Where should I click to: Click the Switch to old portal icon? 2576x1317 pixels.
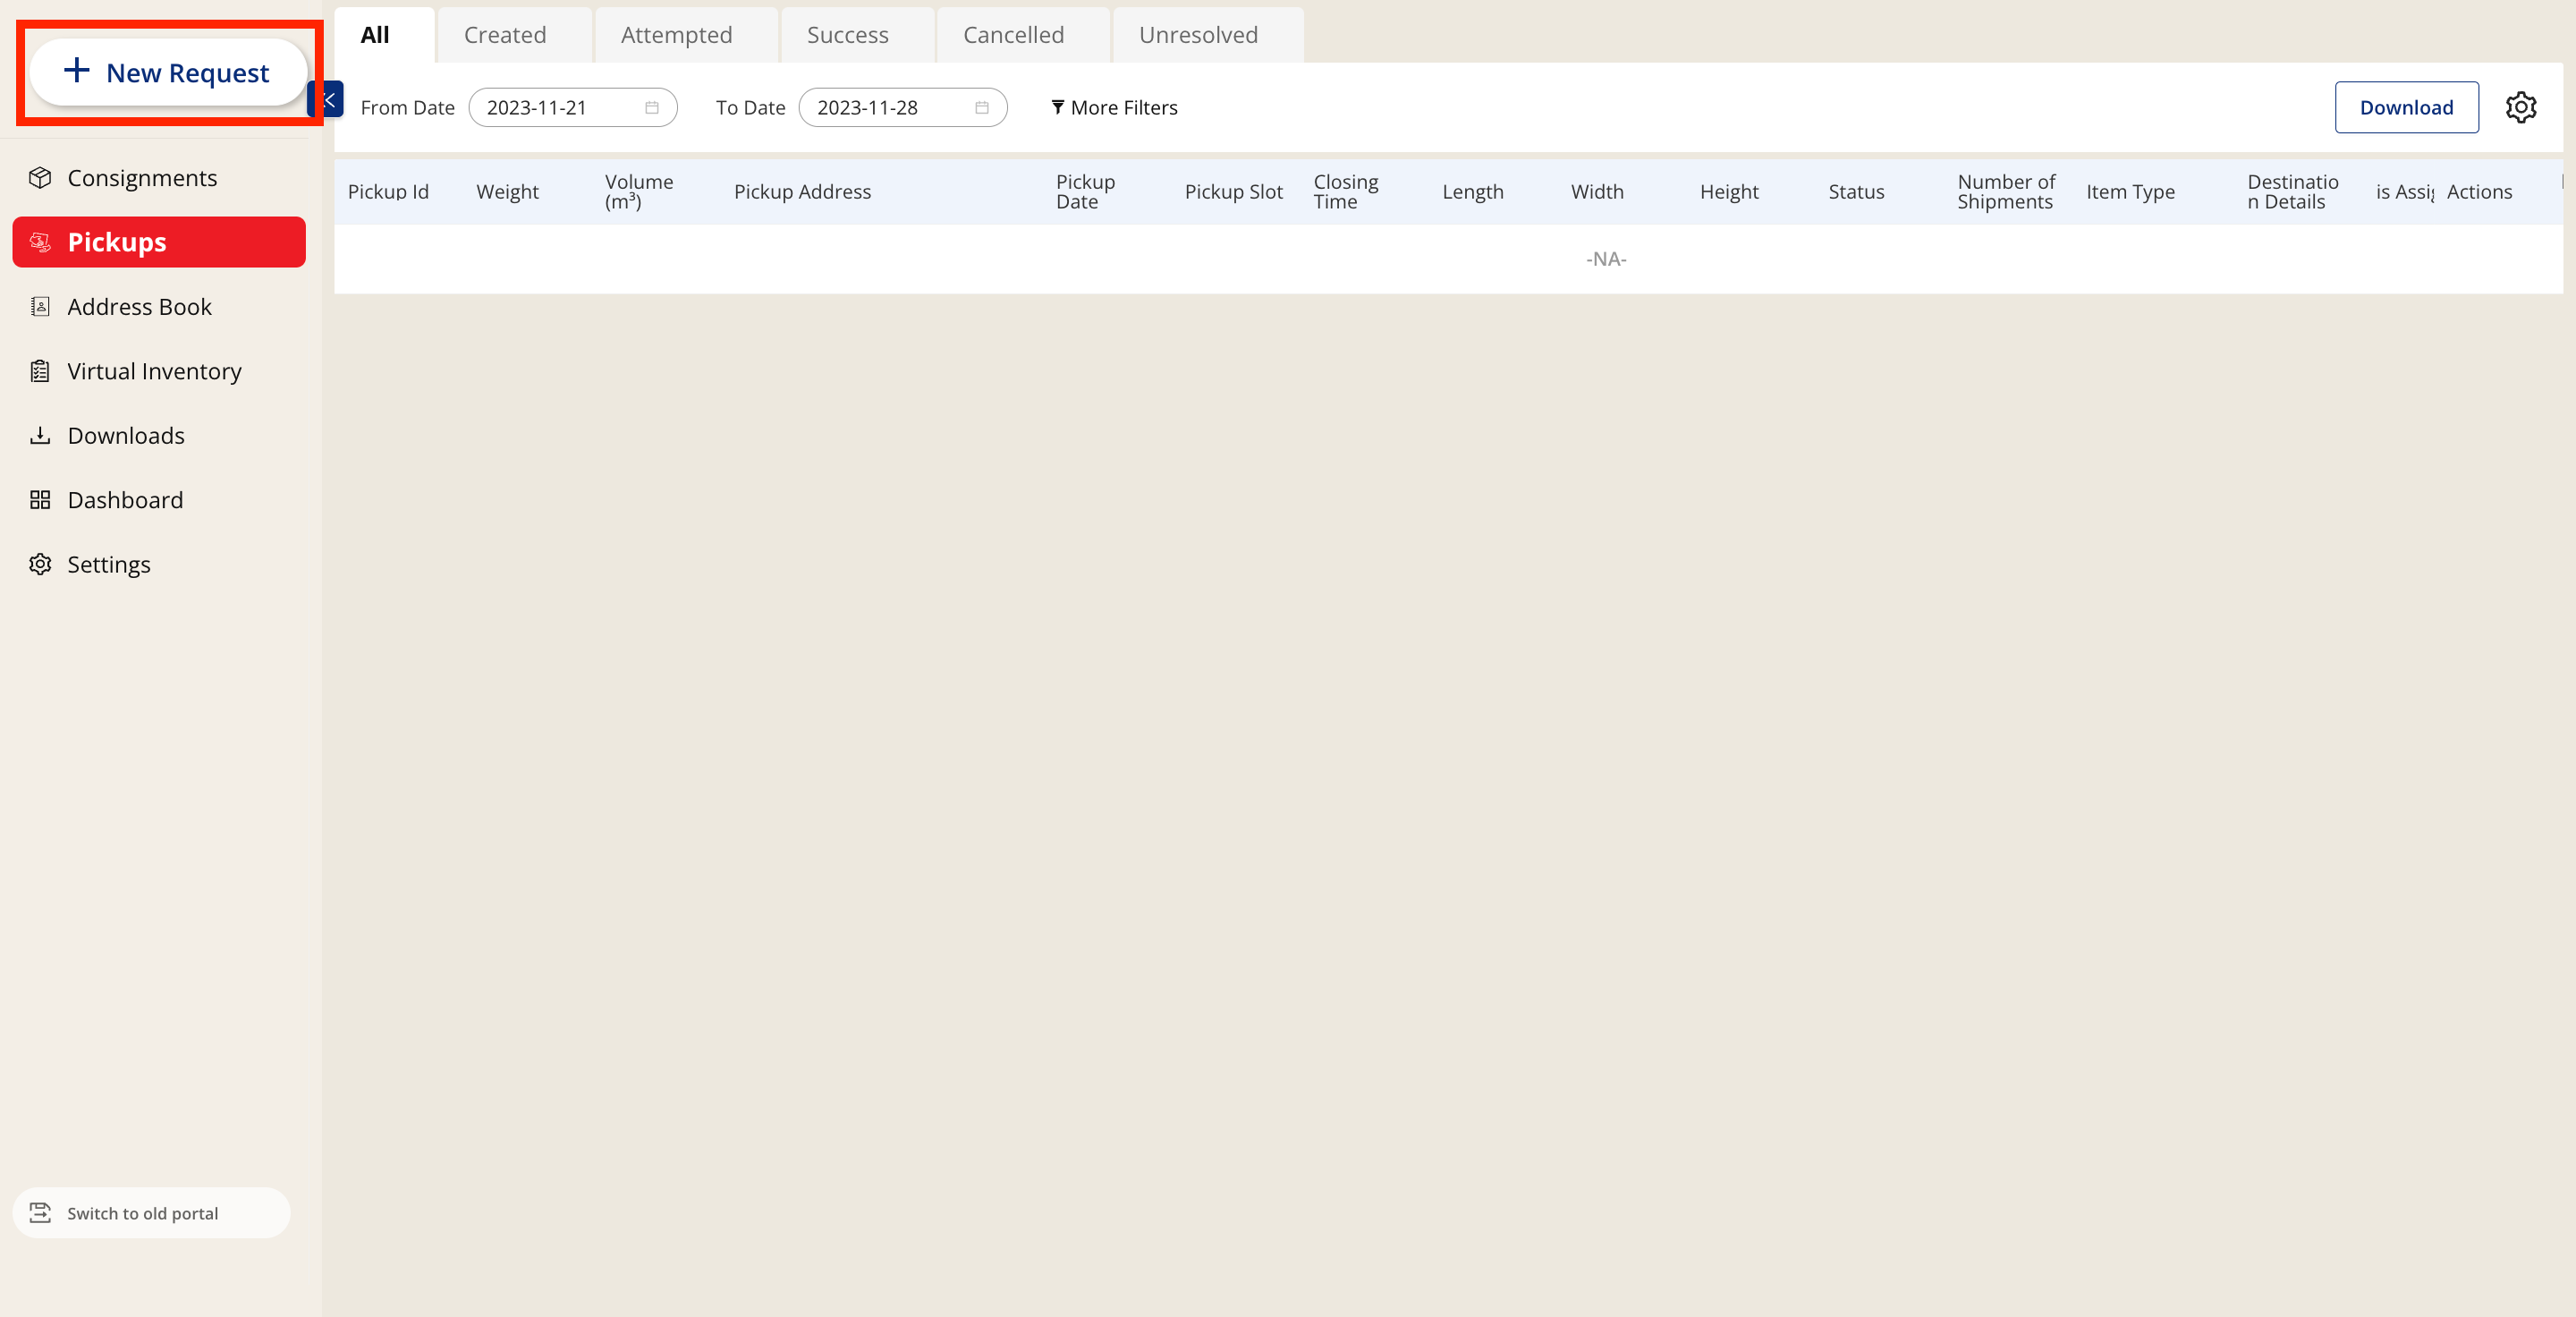click(x=40, y=1212)
